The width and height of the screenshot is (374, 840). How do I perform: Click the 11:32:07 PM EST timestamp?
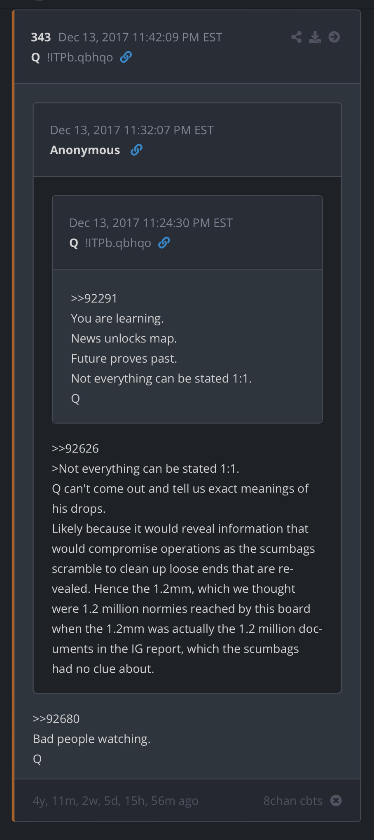tap(132, 130)
